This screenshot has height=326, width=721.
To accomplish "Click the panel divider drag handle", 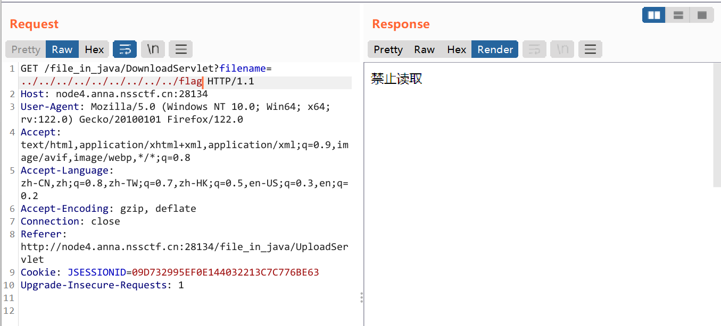I will (362, 297).
